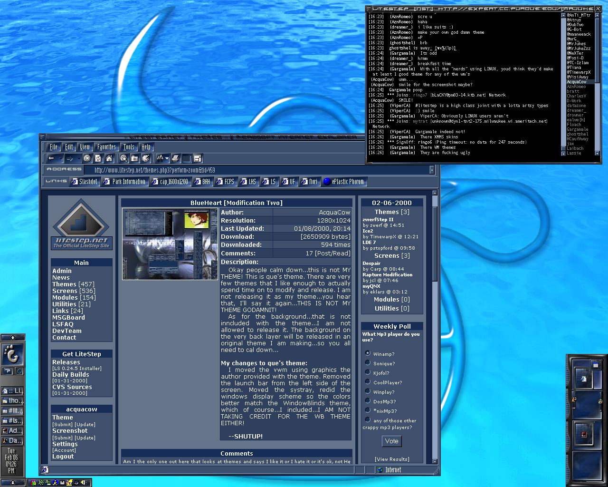Click the IE page icon in the status bar
This screenshot has width=608, height=487.
(45, 470)
